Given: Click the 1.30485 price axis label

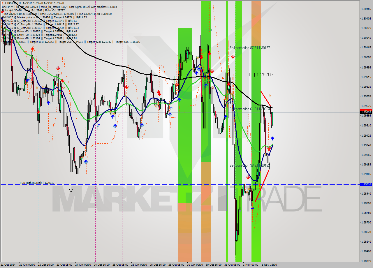Looking at the screenshot, I should click(366, 9).
